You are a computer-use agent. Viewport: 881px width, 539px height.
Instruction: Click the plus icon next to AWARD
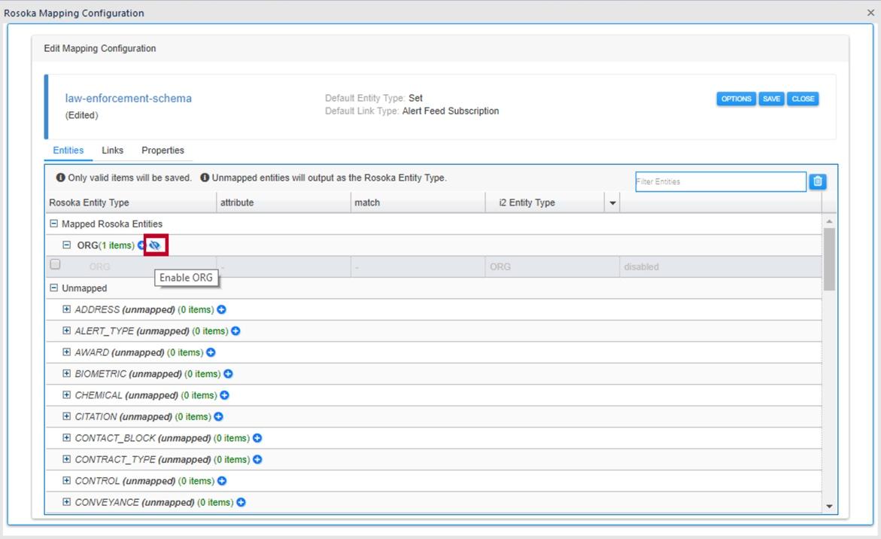pyautogui.click(x=211, y=352)
